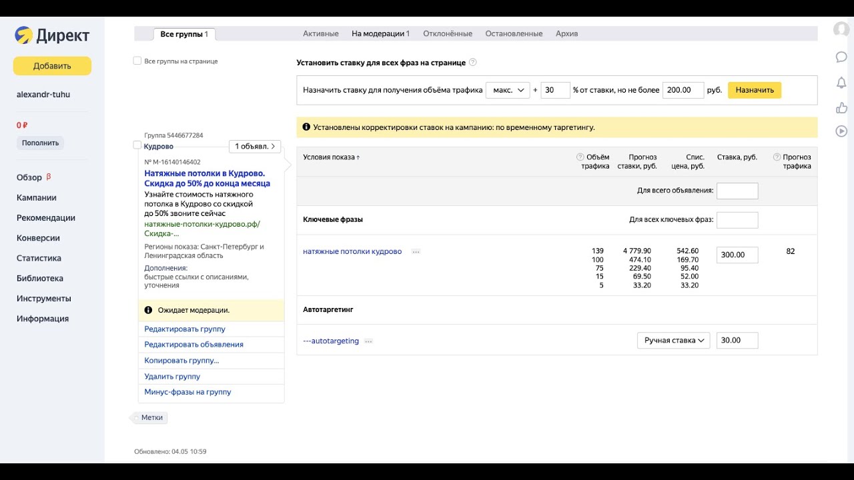The width and height of the screenshot is (854, 480).
Task: Expand the Ручная ставка dropdown
Action: [673, 341]
